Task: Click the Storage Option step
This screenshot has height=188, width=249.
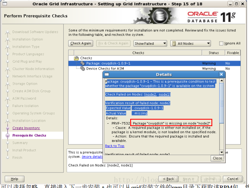Action: click(x=25, y=83)
